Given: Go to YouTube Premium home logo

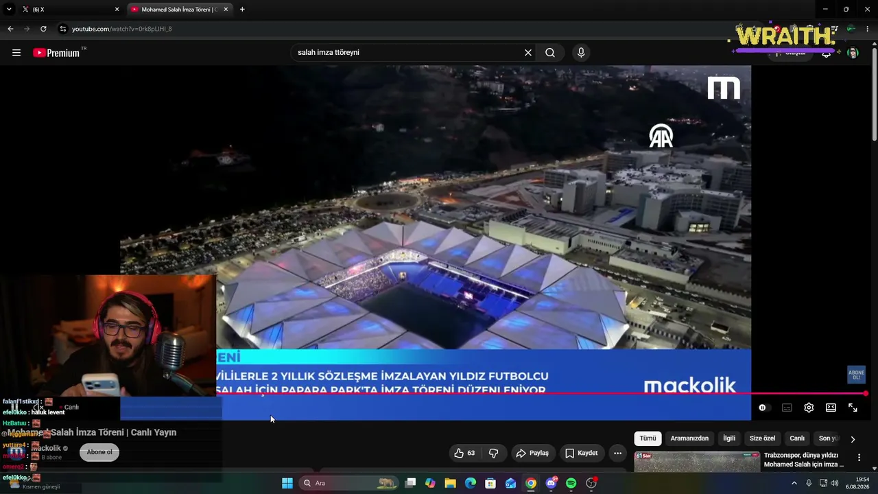Looking at the screenshot, I should 56,53.
